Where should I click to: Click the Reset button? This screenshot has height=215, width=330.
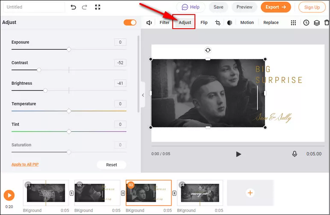click(x=112, y=165)
